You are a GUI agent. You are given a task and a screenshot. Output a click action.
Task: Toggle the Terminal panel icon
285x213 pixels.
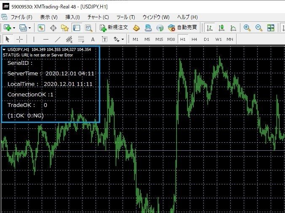click(x=77, y=28)
